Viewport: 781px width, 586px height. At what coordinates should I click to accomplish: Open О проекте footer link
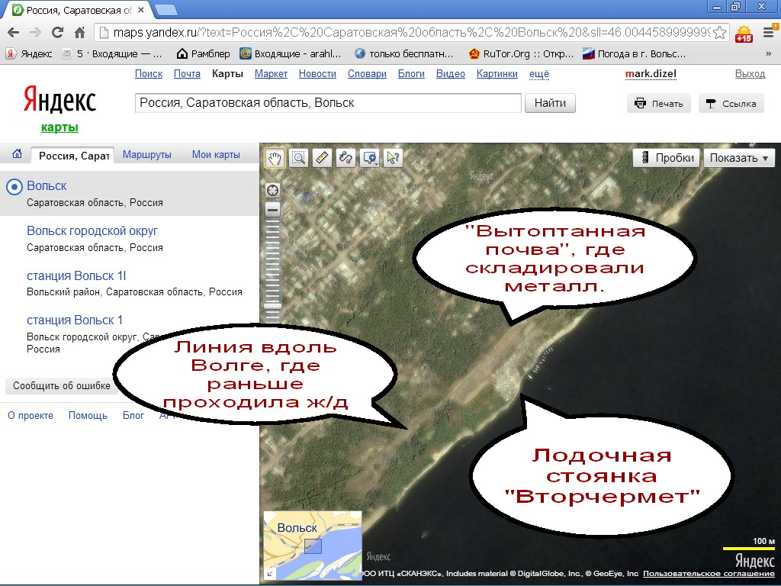[31, 416]
